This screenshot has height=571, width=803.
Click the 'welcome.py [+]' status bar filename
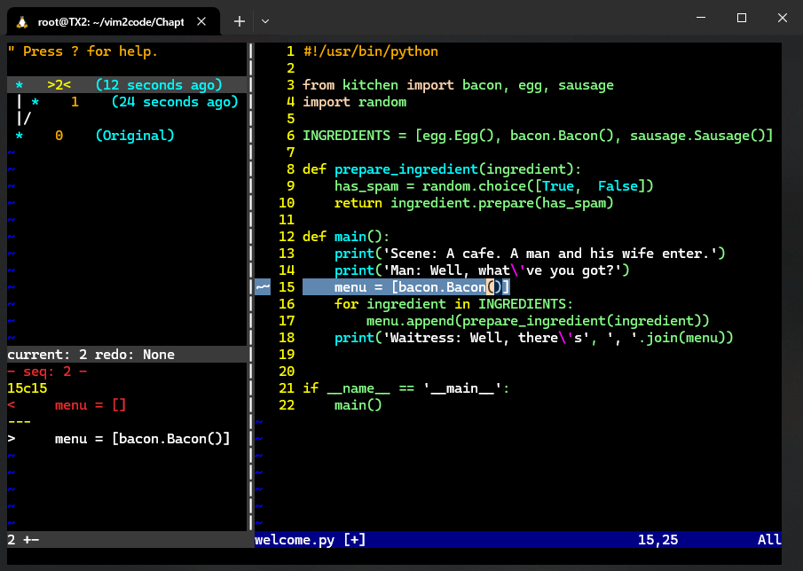click(x=311, y=540)
